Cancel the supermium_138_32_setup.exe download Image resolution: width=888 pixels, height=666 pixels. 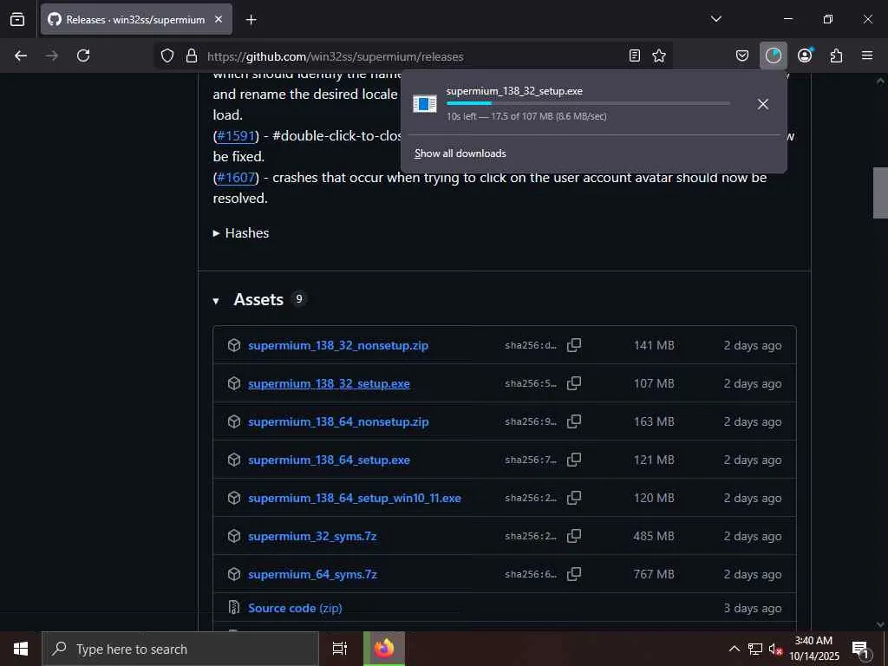763,104
